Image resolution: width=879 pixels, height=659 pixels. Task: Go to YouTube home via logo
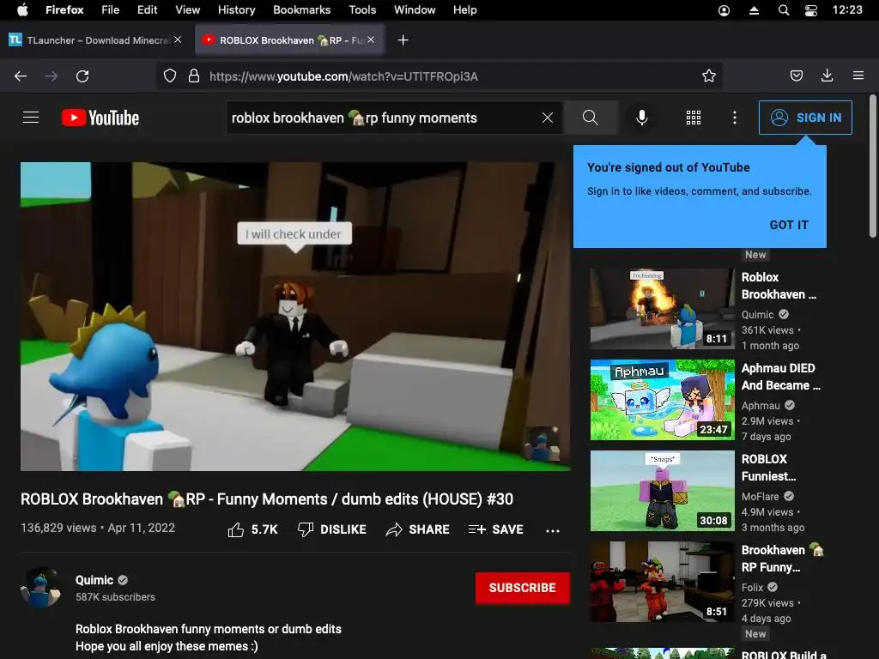100,118
